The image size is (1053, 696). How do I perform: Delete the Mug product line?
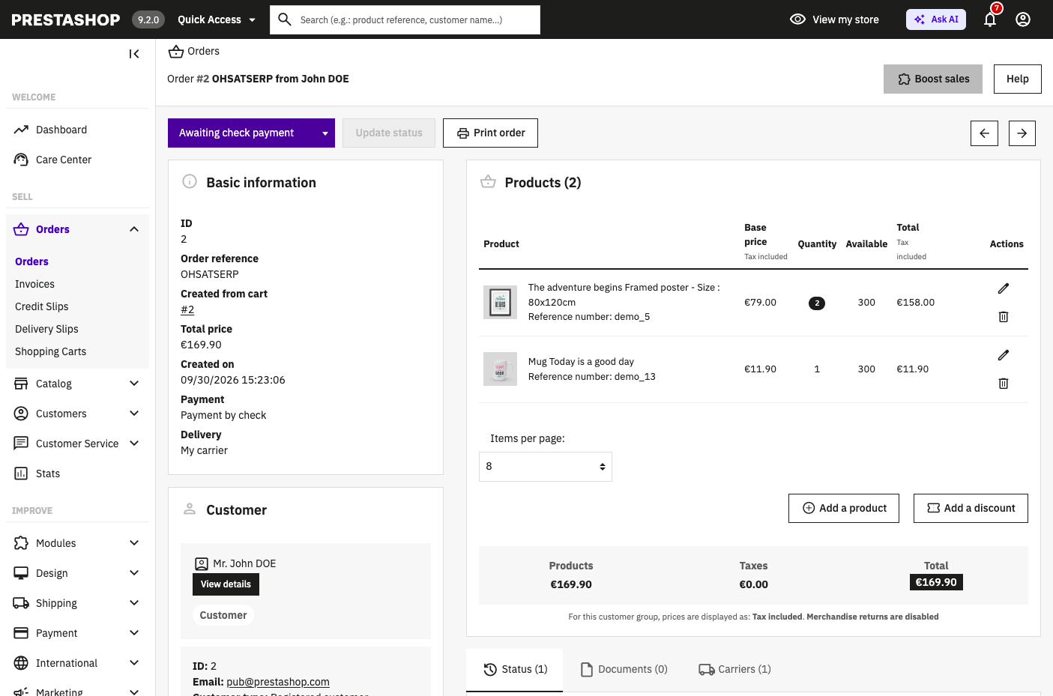[x=1004, y=384]
